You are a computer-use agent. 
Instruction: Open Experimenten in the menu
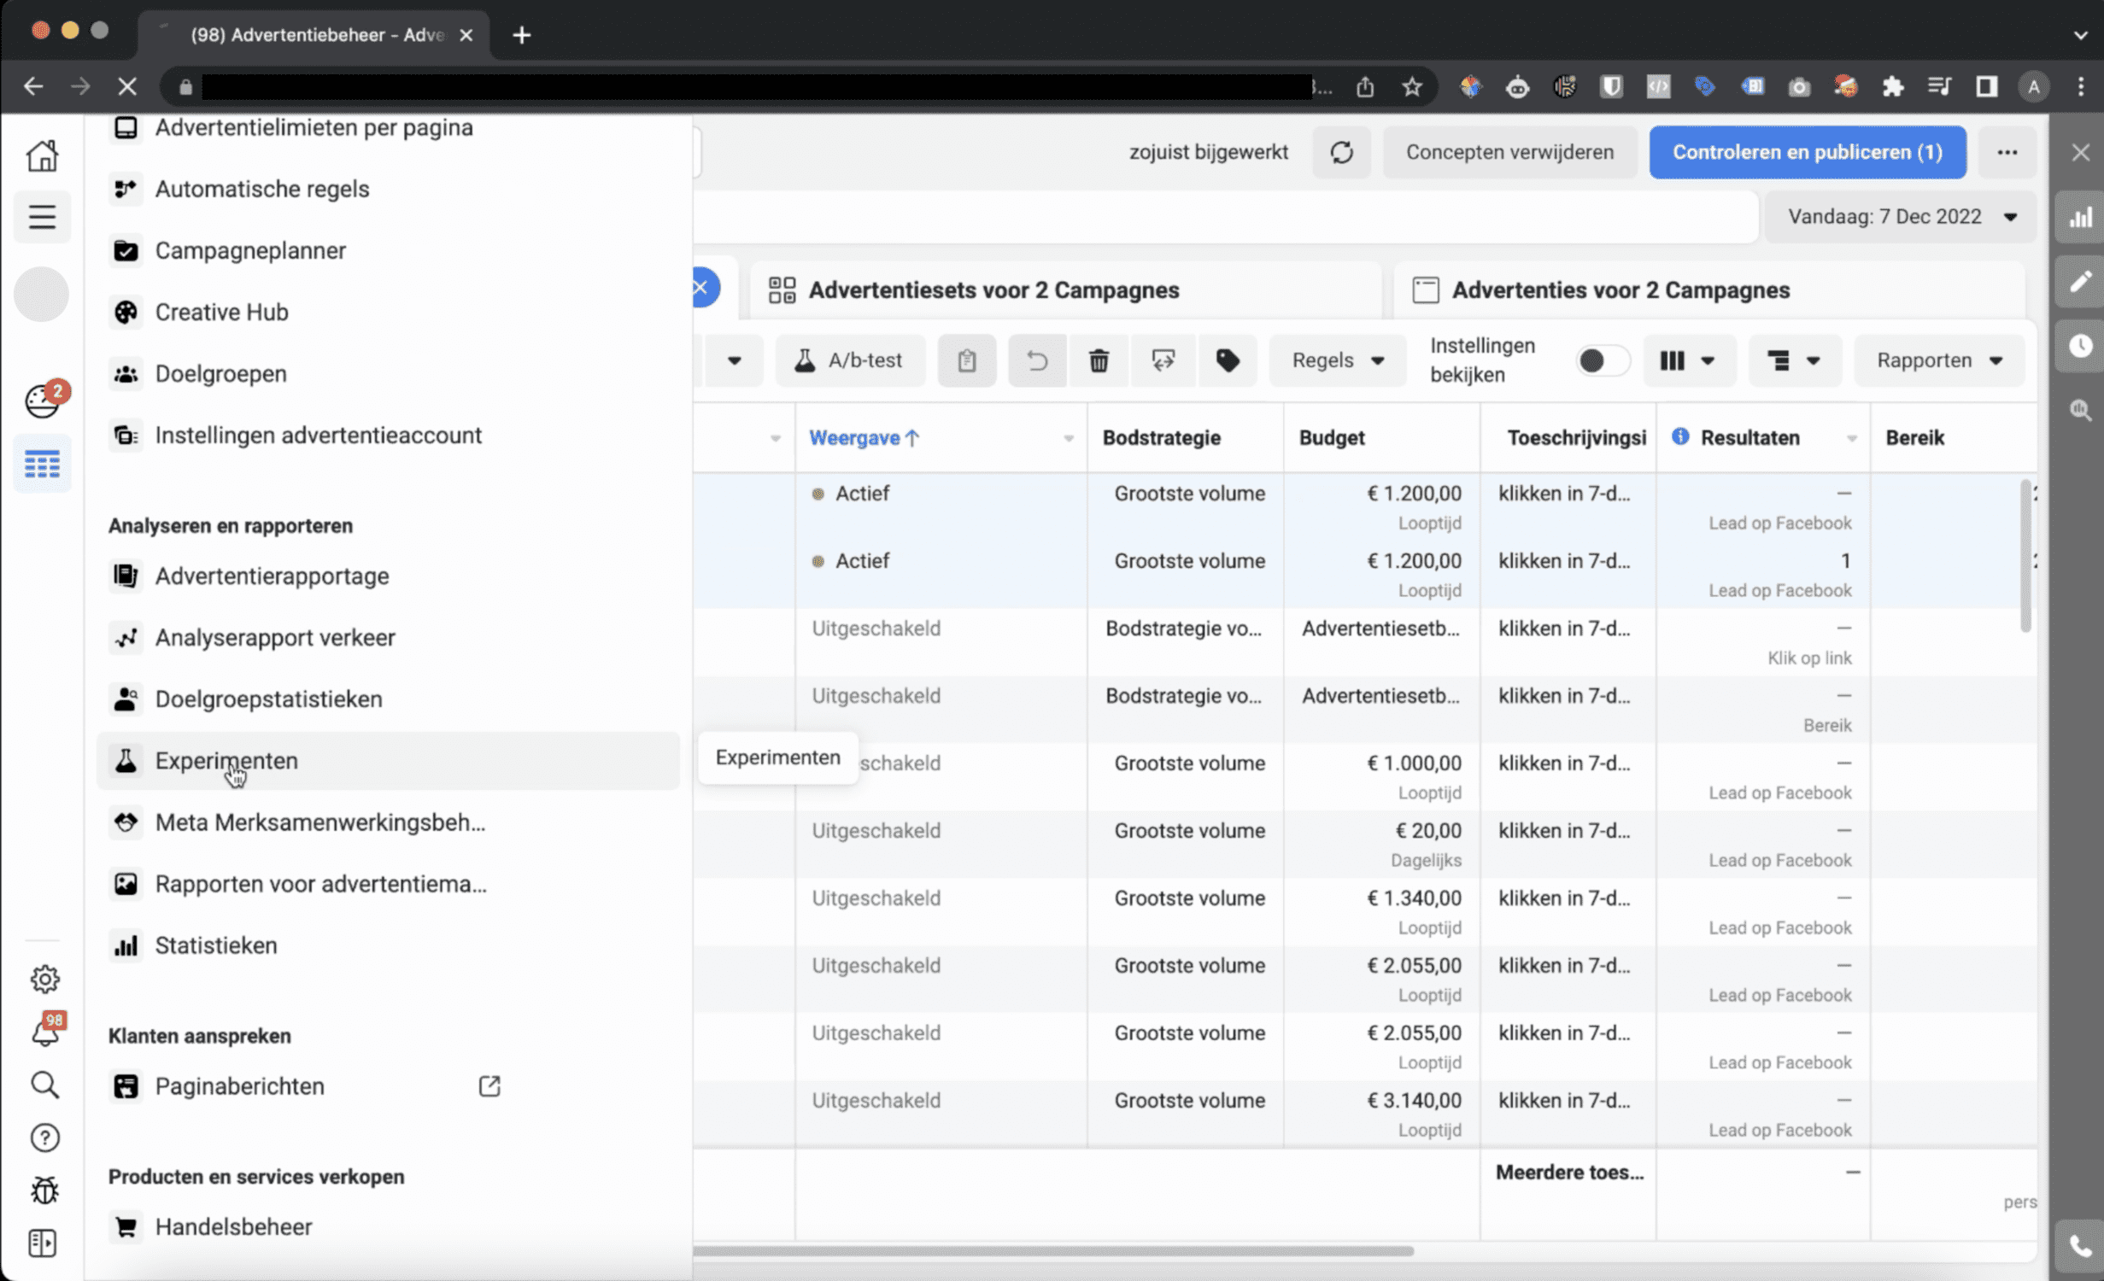226,760
